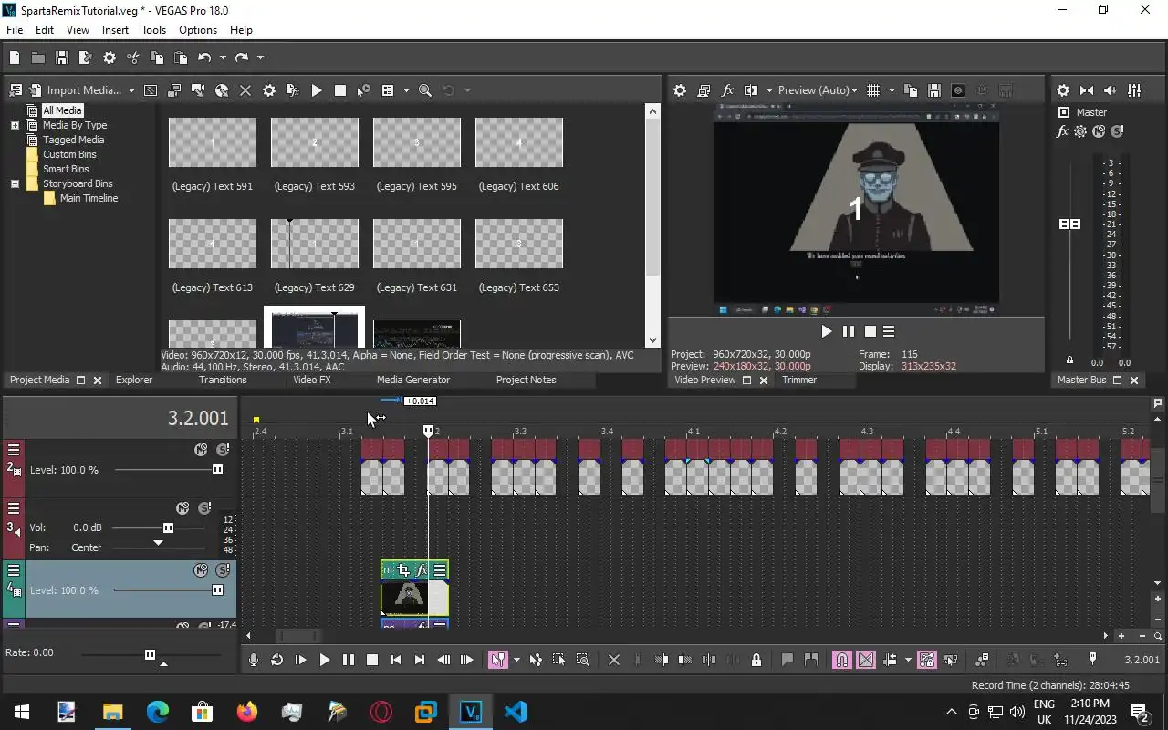Click the Paste clipboard icon in main toolbar
The width and height of the screenshot is (1168, 730).
181,57
